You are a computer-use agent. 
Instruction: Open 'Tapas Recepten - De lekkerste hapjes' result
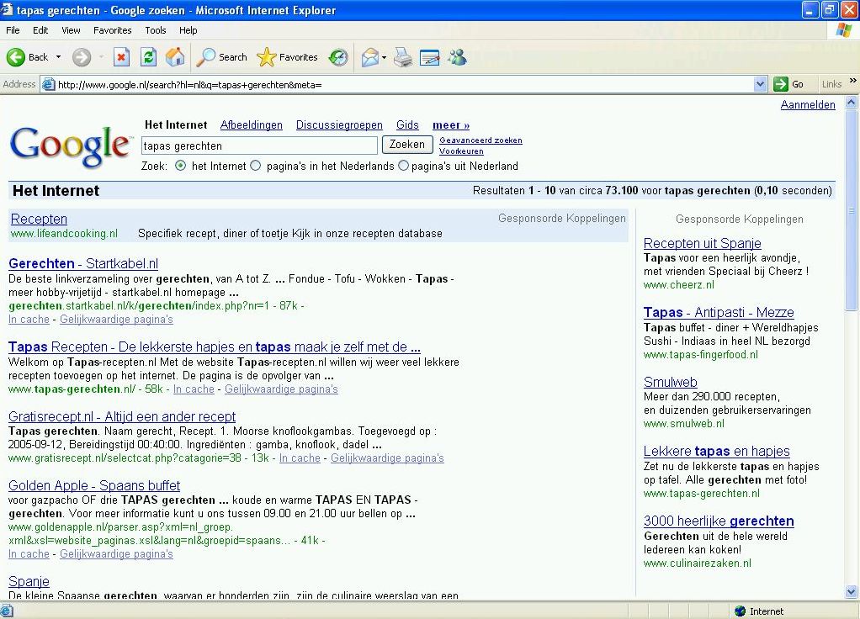pos(215,347)
